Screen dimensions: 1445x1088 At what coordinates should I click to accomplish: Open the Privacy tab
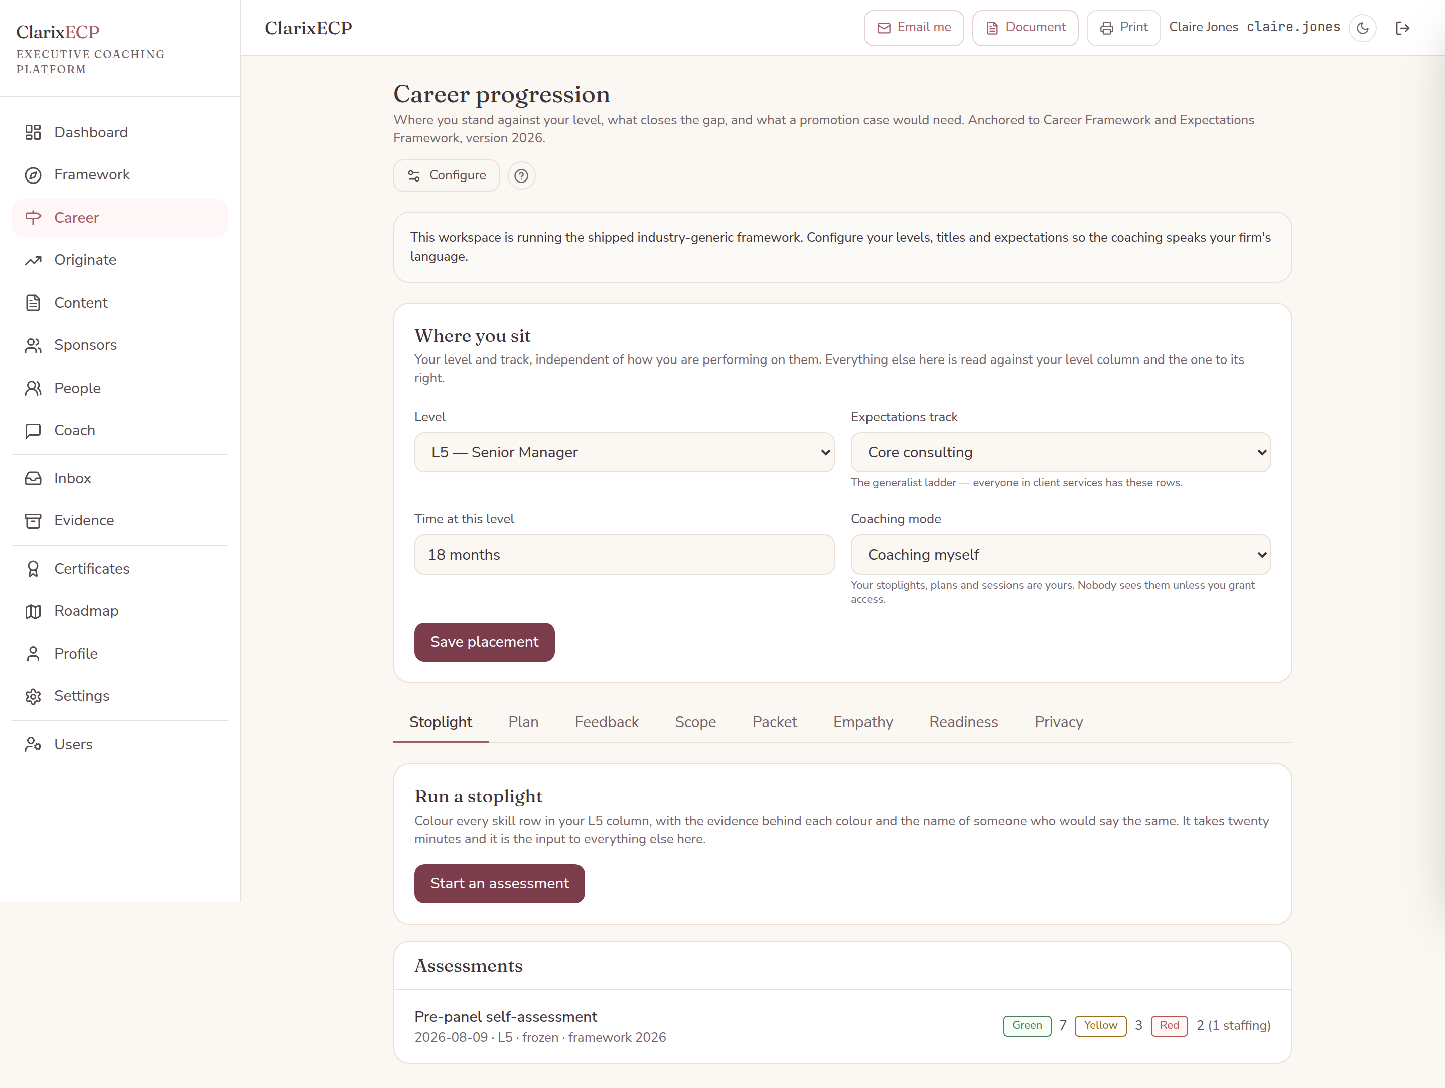pyautogui.click(x=1058, y=722)
